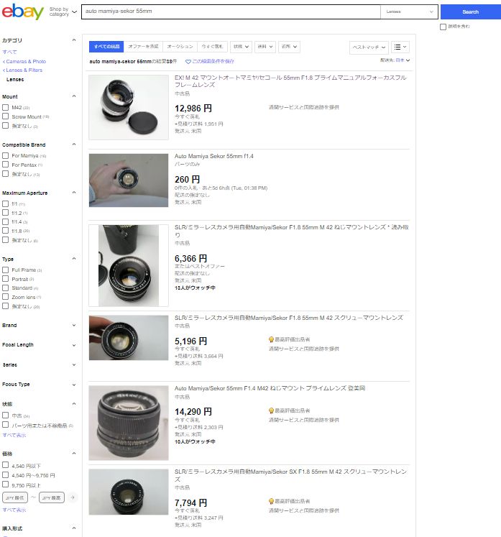Tick the f/1.4 maximum aperture checkbox
This screenshot has height=537, width=501.
[6, 222]
